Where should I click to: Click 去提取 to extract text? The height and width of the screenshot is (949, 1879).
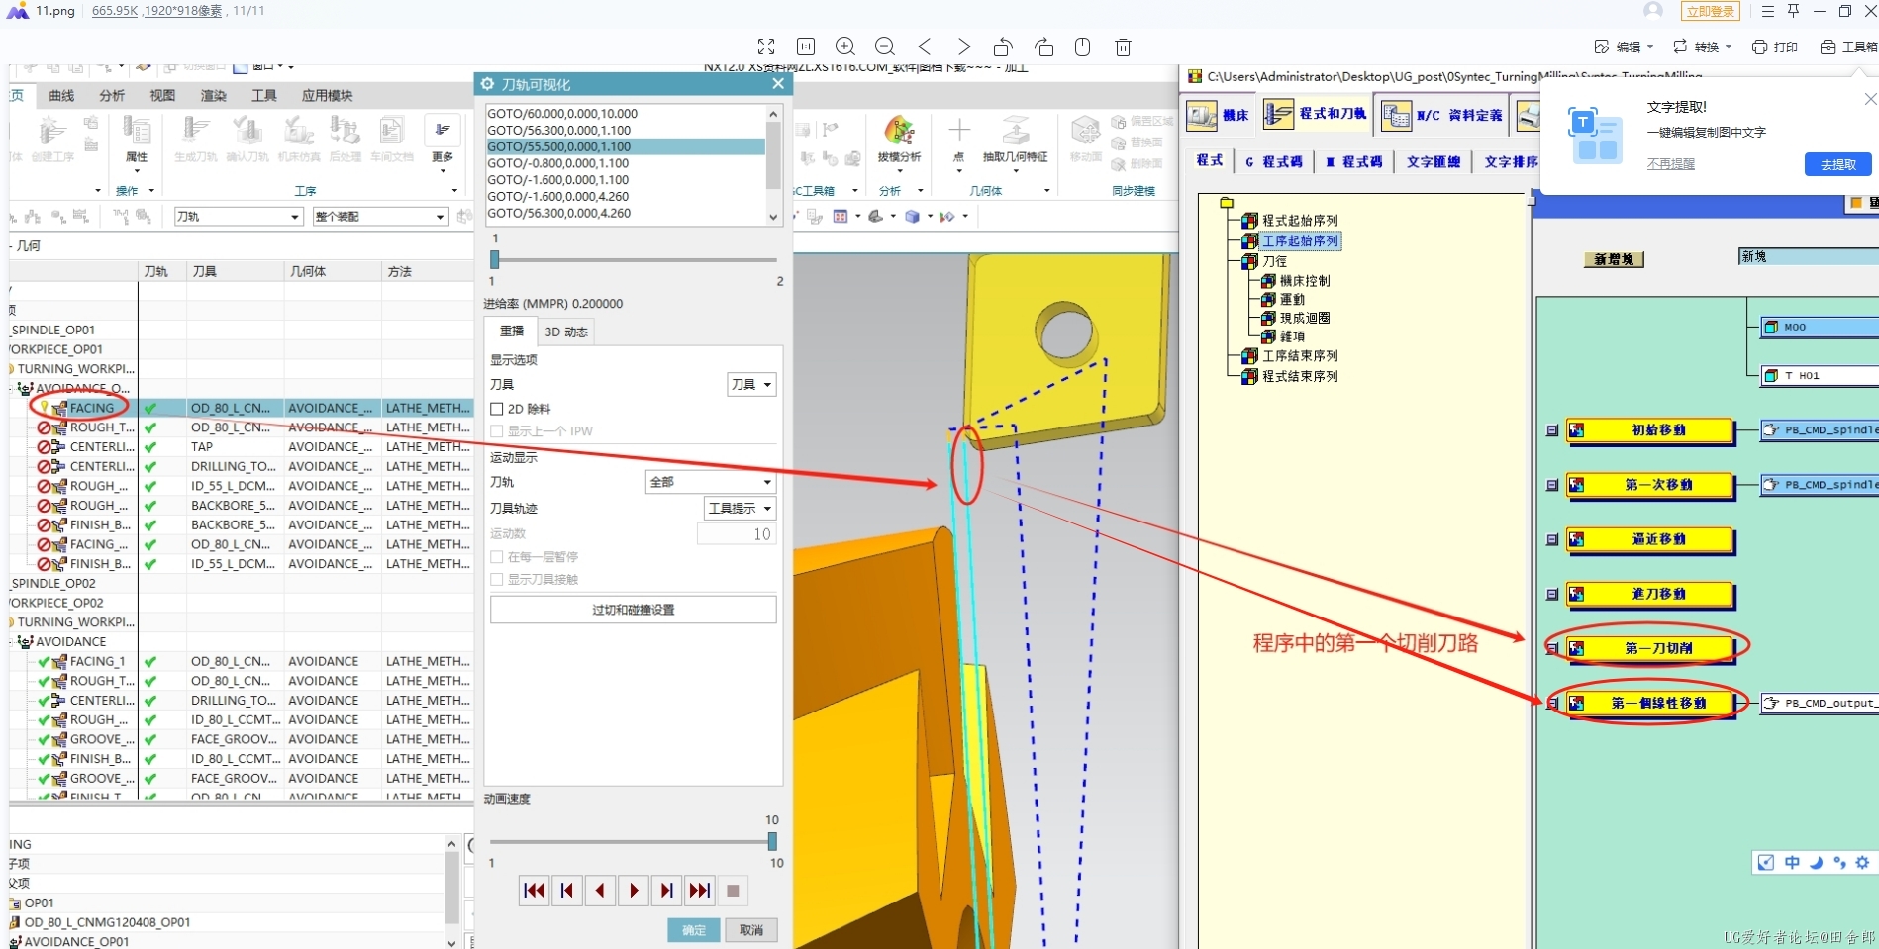(1838, 164)
